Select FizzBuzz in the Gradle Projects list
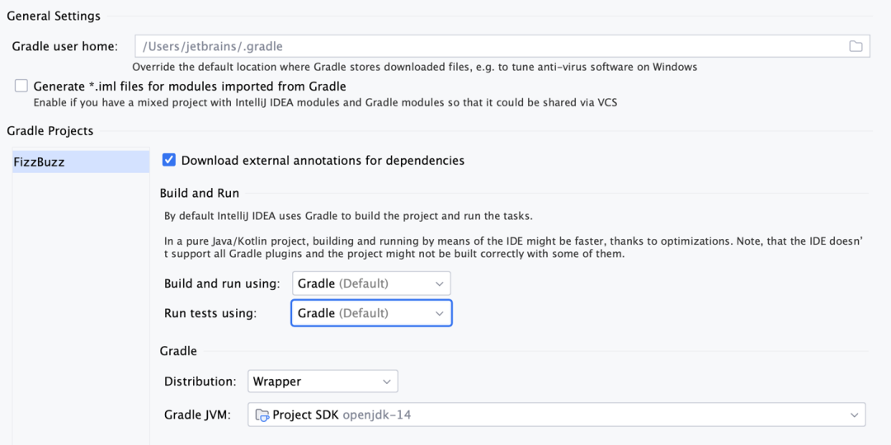The image size is (891, 445). [x=81, y=162]
